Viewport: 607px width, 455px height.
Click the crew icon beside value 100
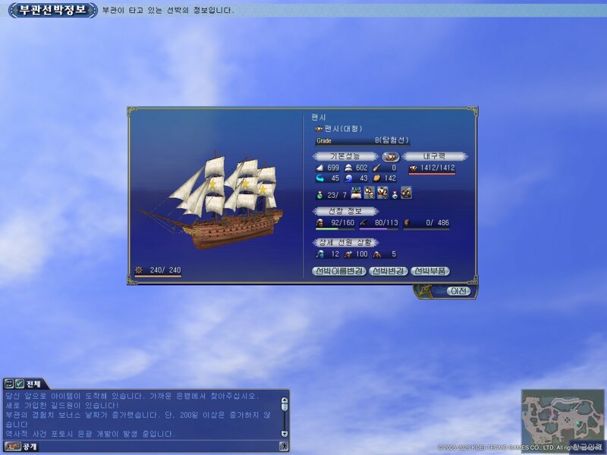point(348,254)
